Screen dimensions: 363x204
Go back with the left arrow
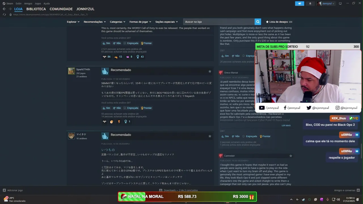click(4, 9)
